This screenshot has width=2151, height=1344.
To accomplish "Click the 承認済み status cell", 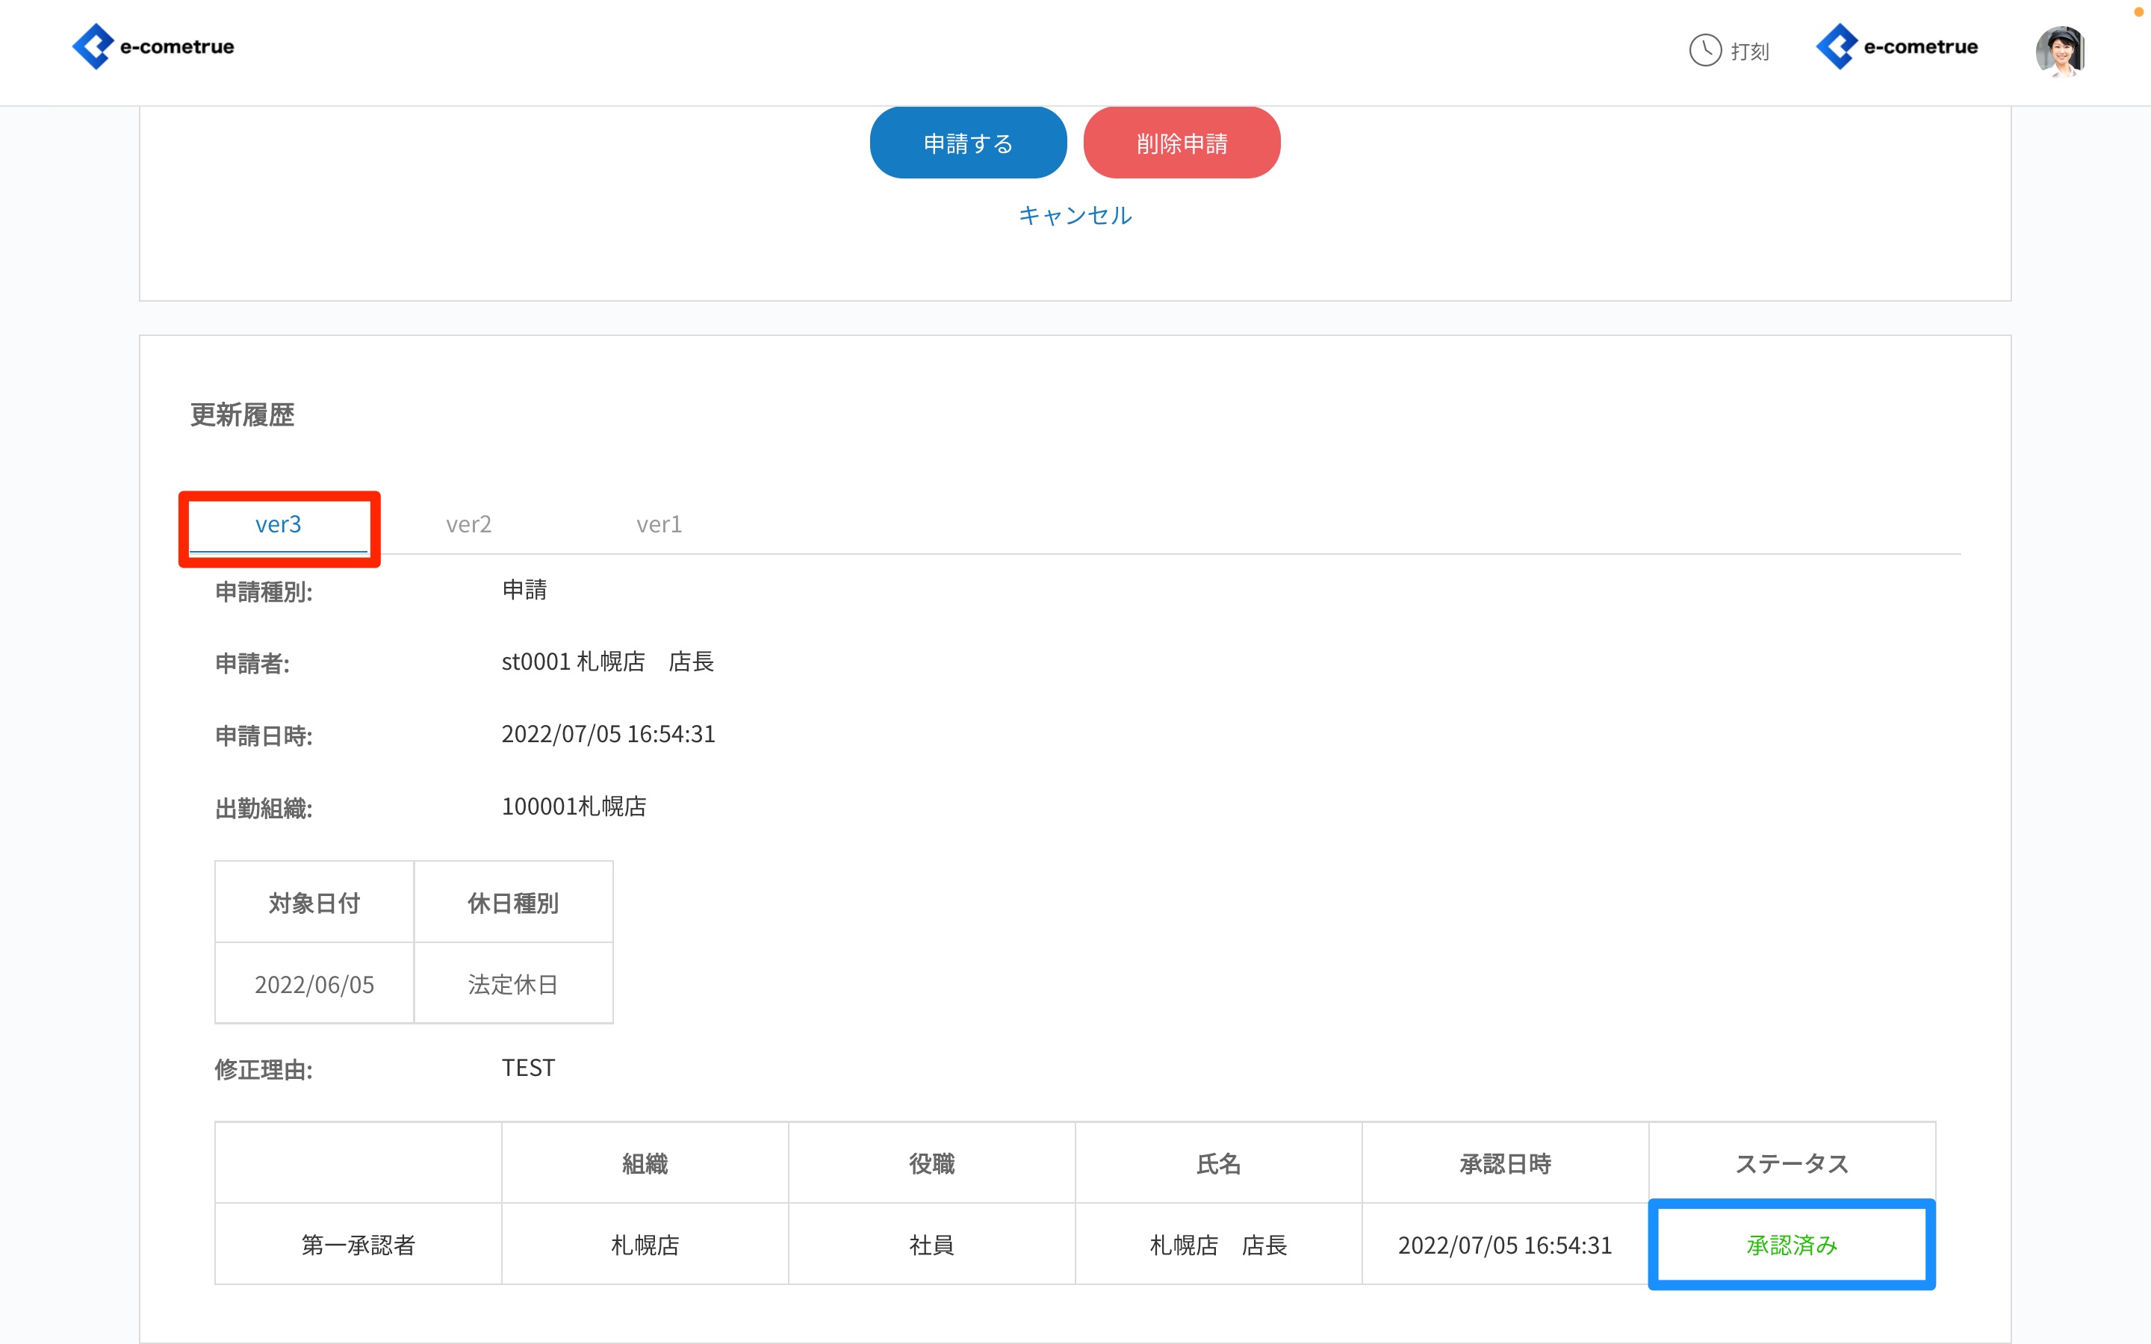I will [1791, 1245].
